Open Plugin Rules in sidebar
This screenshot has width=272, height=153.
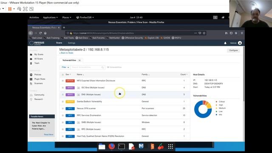(x=40, y=79)
